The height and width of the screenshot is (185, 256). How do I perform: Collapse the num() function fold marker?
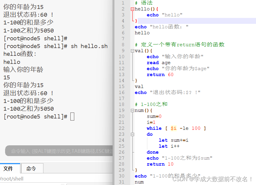pos(132,111)
